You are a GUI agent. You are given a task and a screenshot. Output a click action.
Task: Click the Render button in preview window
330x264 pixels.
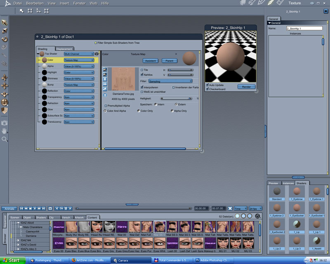246,87
